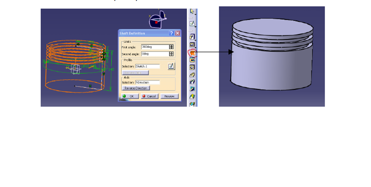Select the Rib tool icon
Viewport: 371px width, 187px height.
tap(193, 75)
